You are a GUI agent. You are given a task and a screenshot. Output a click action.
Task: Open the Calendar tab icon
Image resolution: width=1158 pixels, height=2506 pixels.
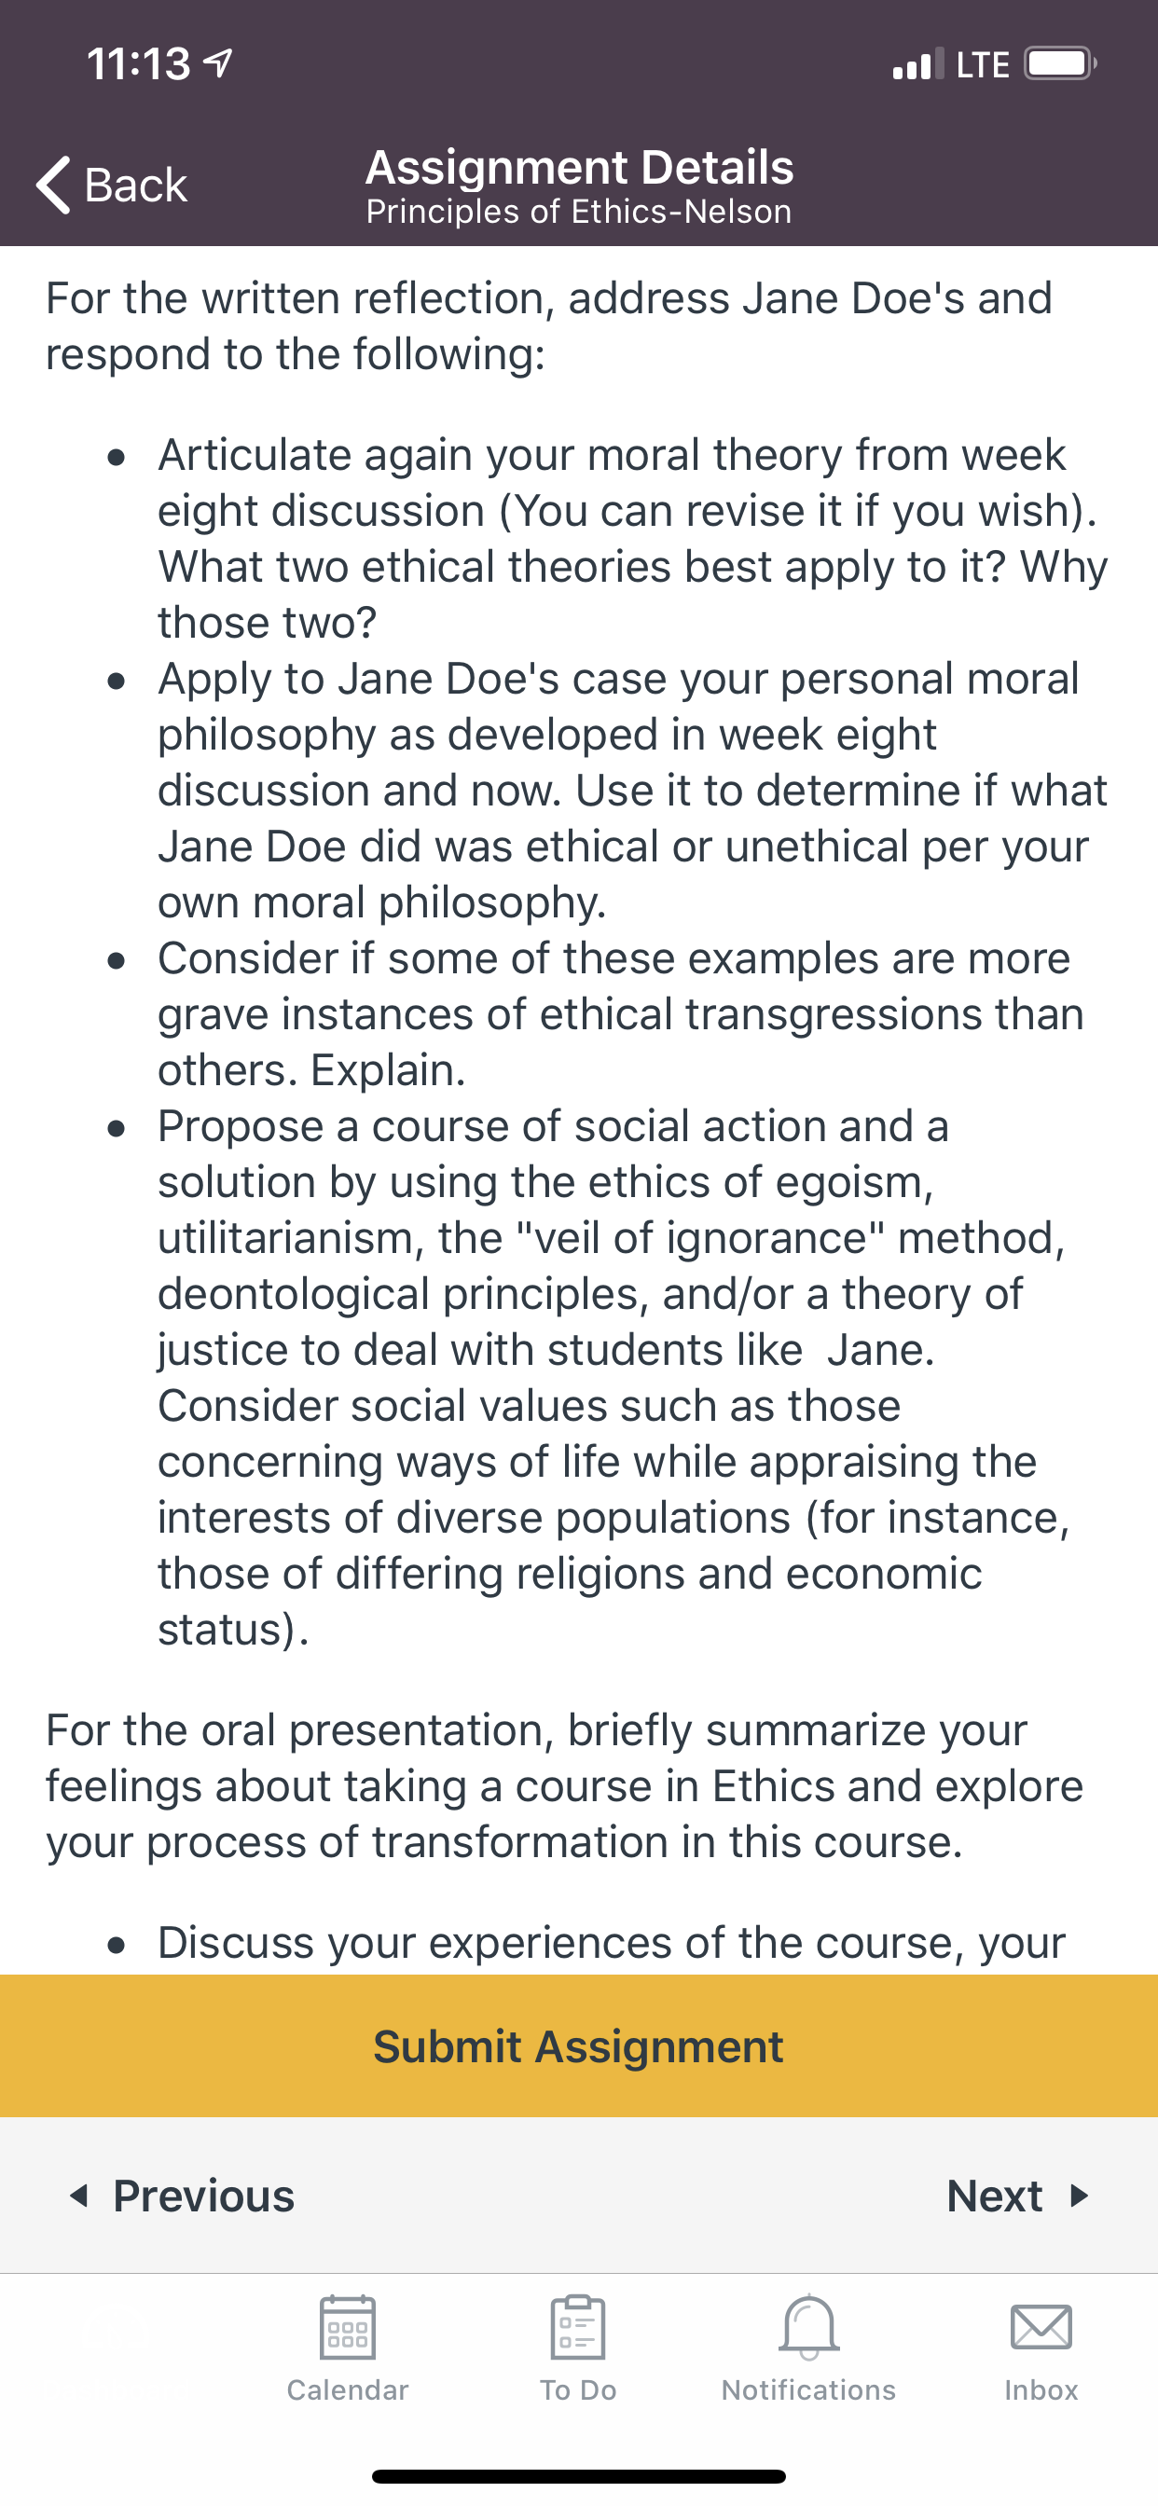click(348, 2327)
